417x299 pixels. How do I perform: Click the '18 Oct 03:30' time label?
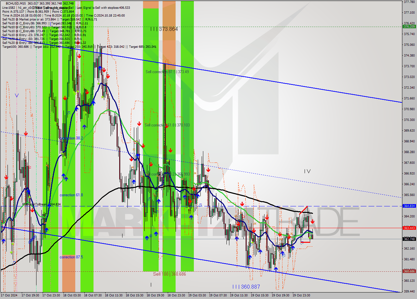coord(72,295)
